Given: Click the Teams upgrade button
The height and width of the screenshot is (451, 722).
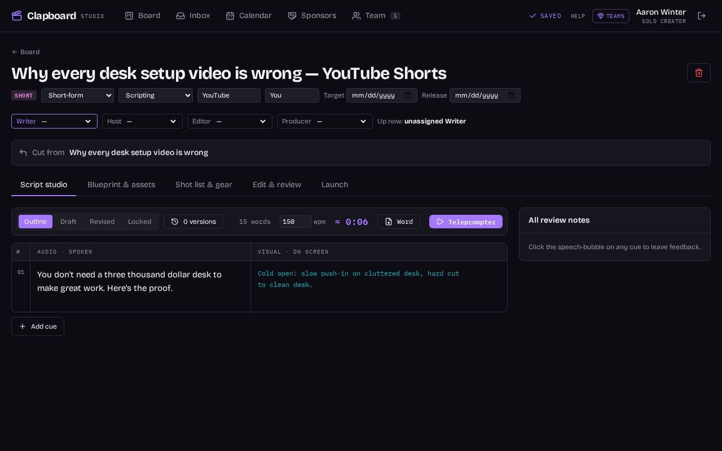Looking at the screenshot, I should tap(611, 16).
